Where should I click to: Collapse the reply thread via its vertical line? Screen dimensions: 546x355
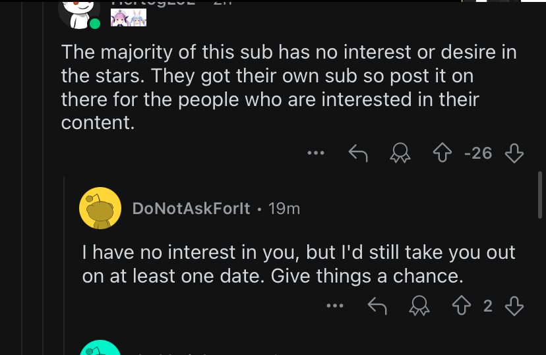pyautogui.click(x=64, y=263)
